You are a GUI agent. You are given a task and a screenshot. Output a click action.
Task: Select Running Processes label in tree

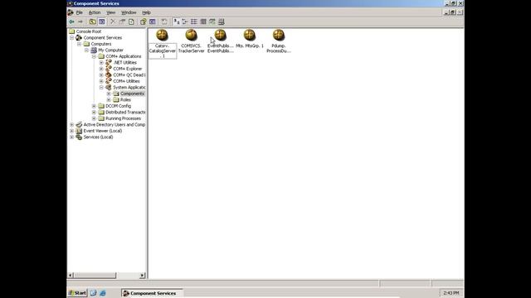124,118
